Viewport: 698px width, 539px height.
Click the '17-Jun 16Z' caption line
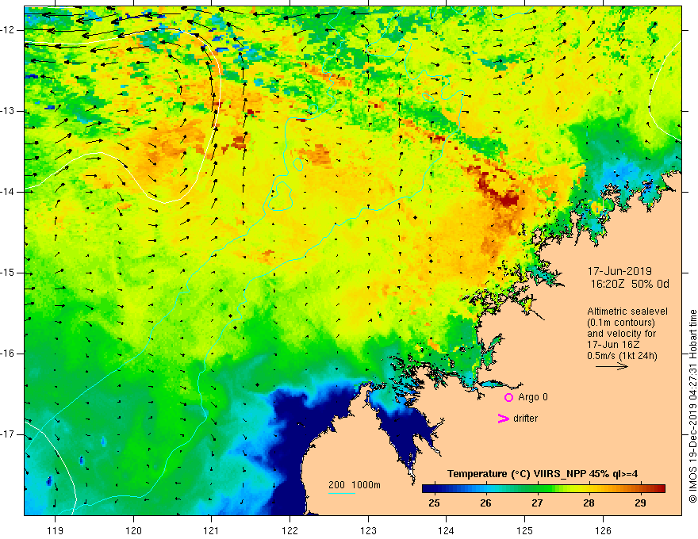pos(616,345)
